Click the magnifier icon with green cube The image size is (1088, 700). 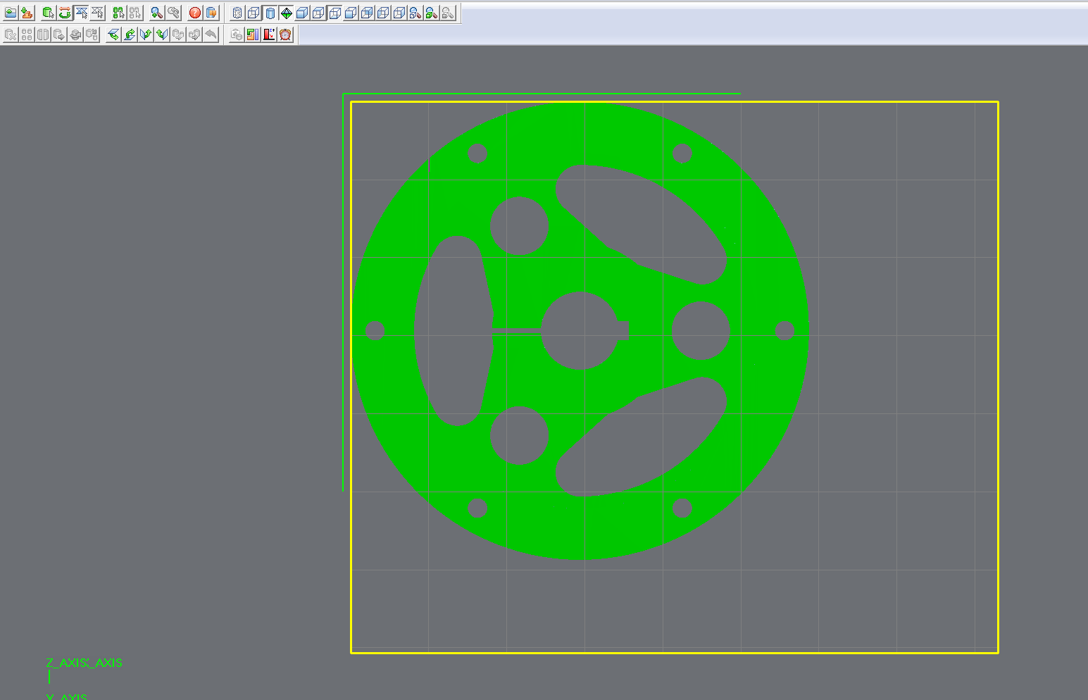click(x=431, y=13)
